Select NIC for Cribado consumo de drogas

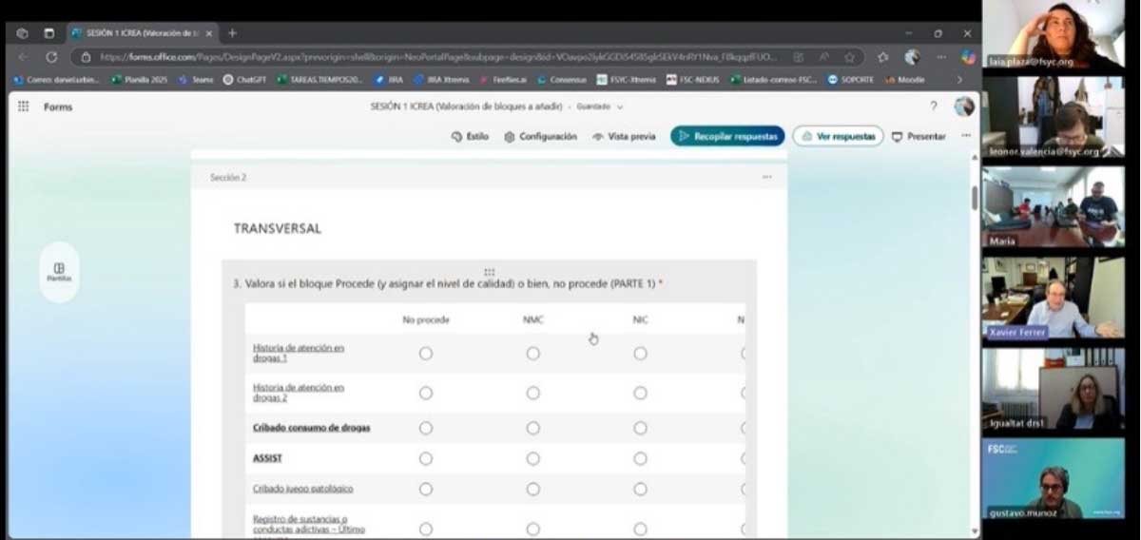tap(641, 429)
